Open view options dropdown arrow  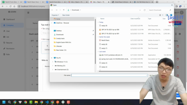tap(163, 15)
